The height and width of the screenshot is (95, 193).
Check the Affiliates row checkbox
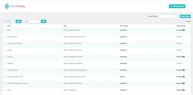tap(4, 63)
